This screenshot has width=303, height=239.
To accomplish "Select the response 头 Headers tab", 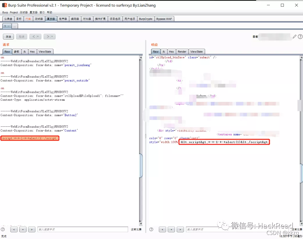I will [164, 52].
